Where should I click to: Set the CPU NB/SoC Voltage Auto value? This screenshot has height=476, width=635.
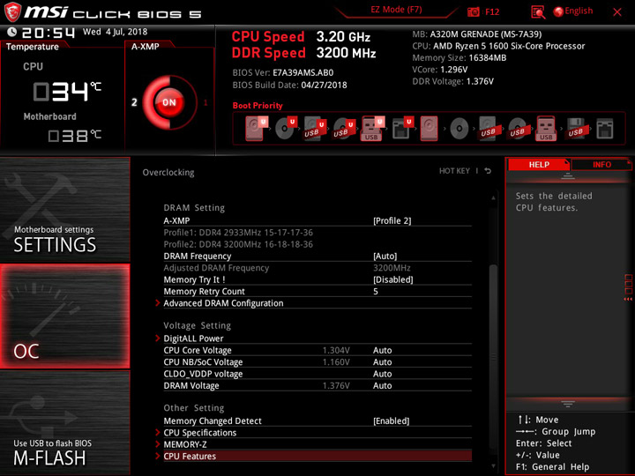coord(382,362)
